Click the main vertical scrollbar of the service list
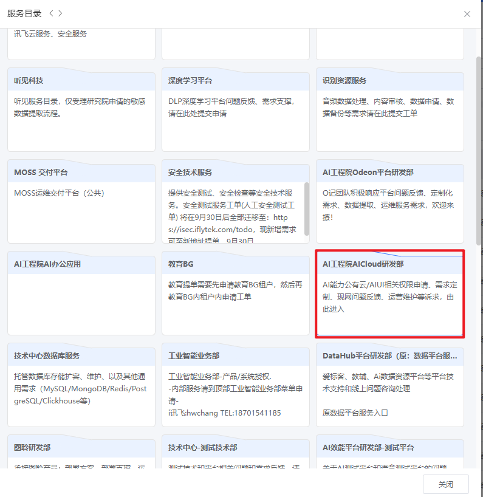The height and width of the screenshot is (497, 483). click(479, 151)
